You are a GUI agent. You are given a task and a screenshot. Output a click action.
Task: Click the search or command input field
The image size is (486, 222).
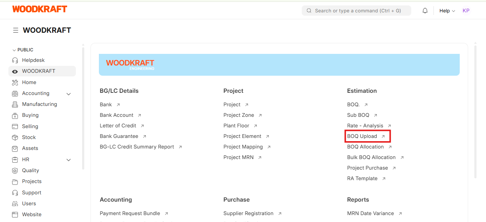tap(356, 11)
